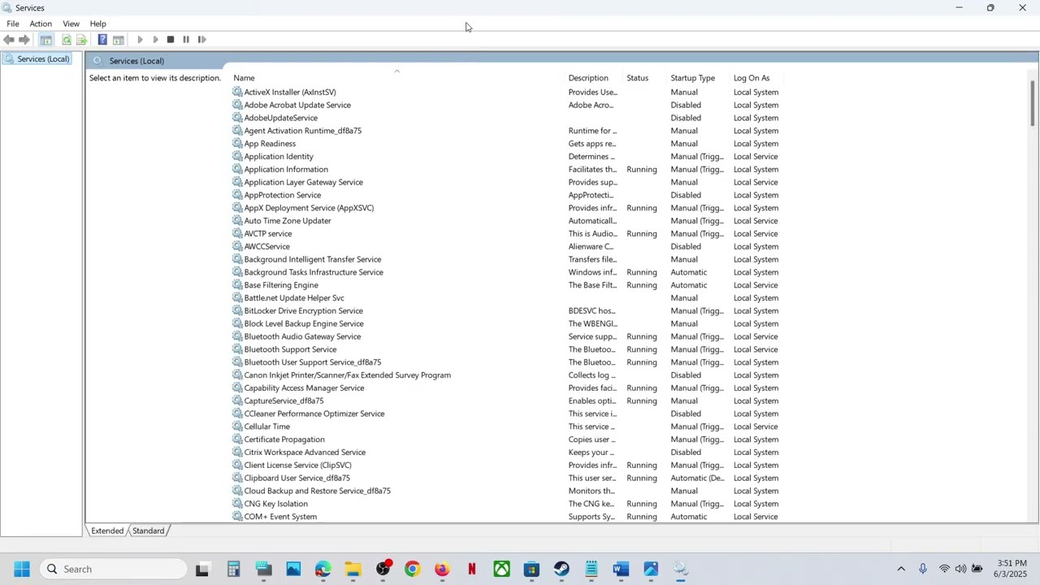Click the Stop Service square icon
This screenshot has width=1040, height=585.
coord(171,39)
